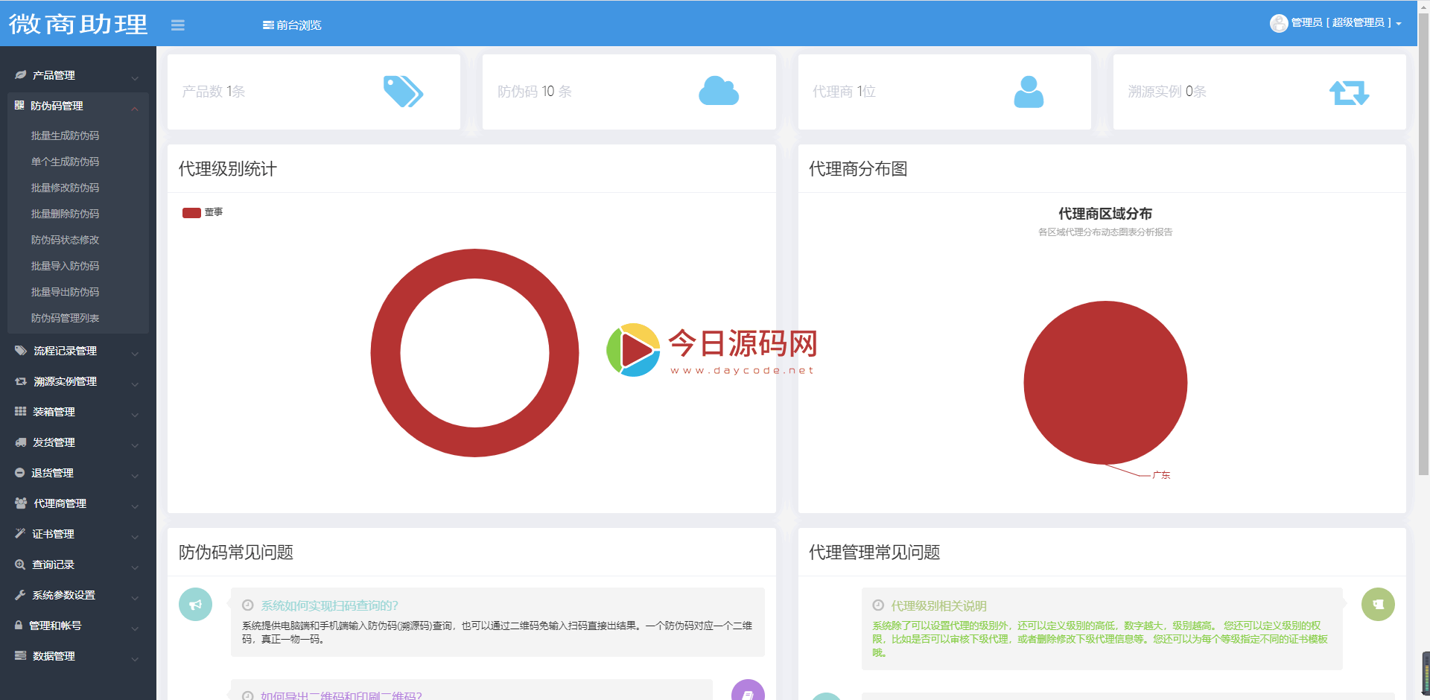Click the list icon beside 数据管理
This screenshot has width=1430, height=700.
tap(21, 656)
